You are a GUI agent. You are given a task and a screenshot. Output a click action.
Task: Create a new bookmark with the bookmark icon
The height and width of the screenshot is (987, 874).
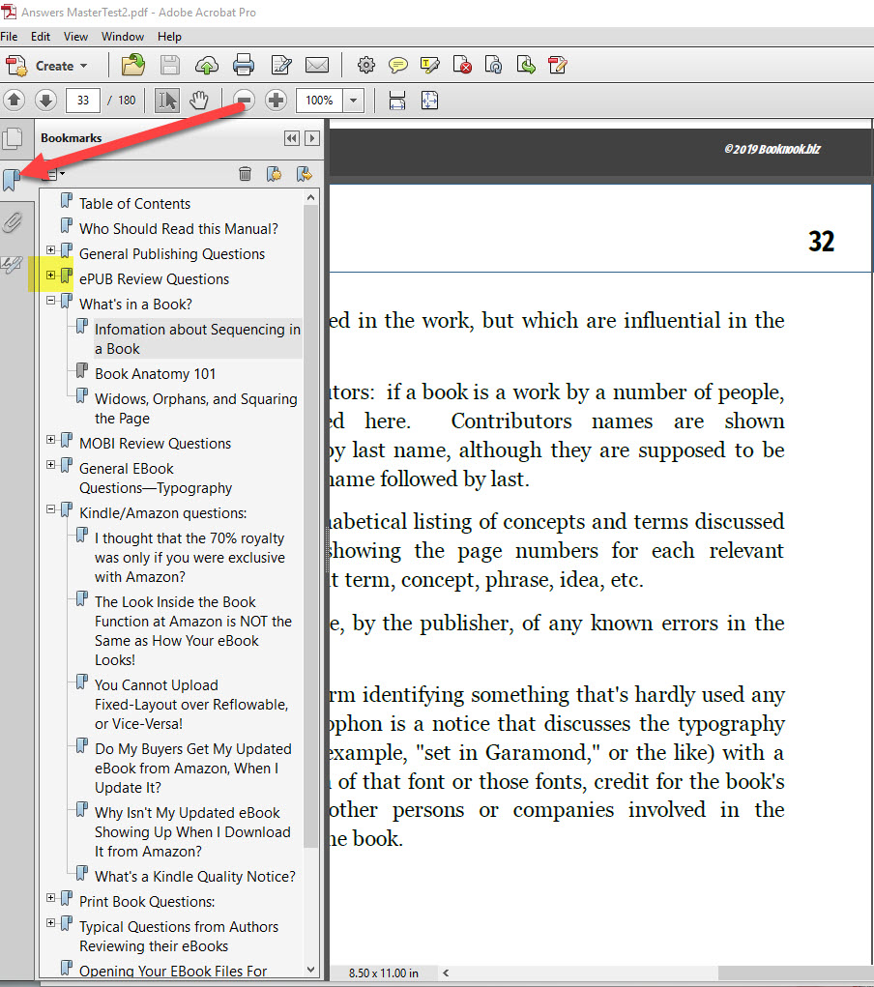click(x=274, y=173)
